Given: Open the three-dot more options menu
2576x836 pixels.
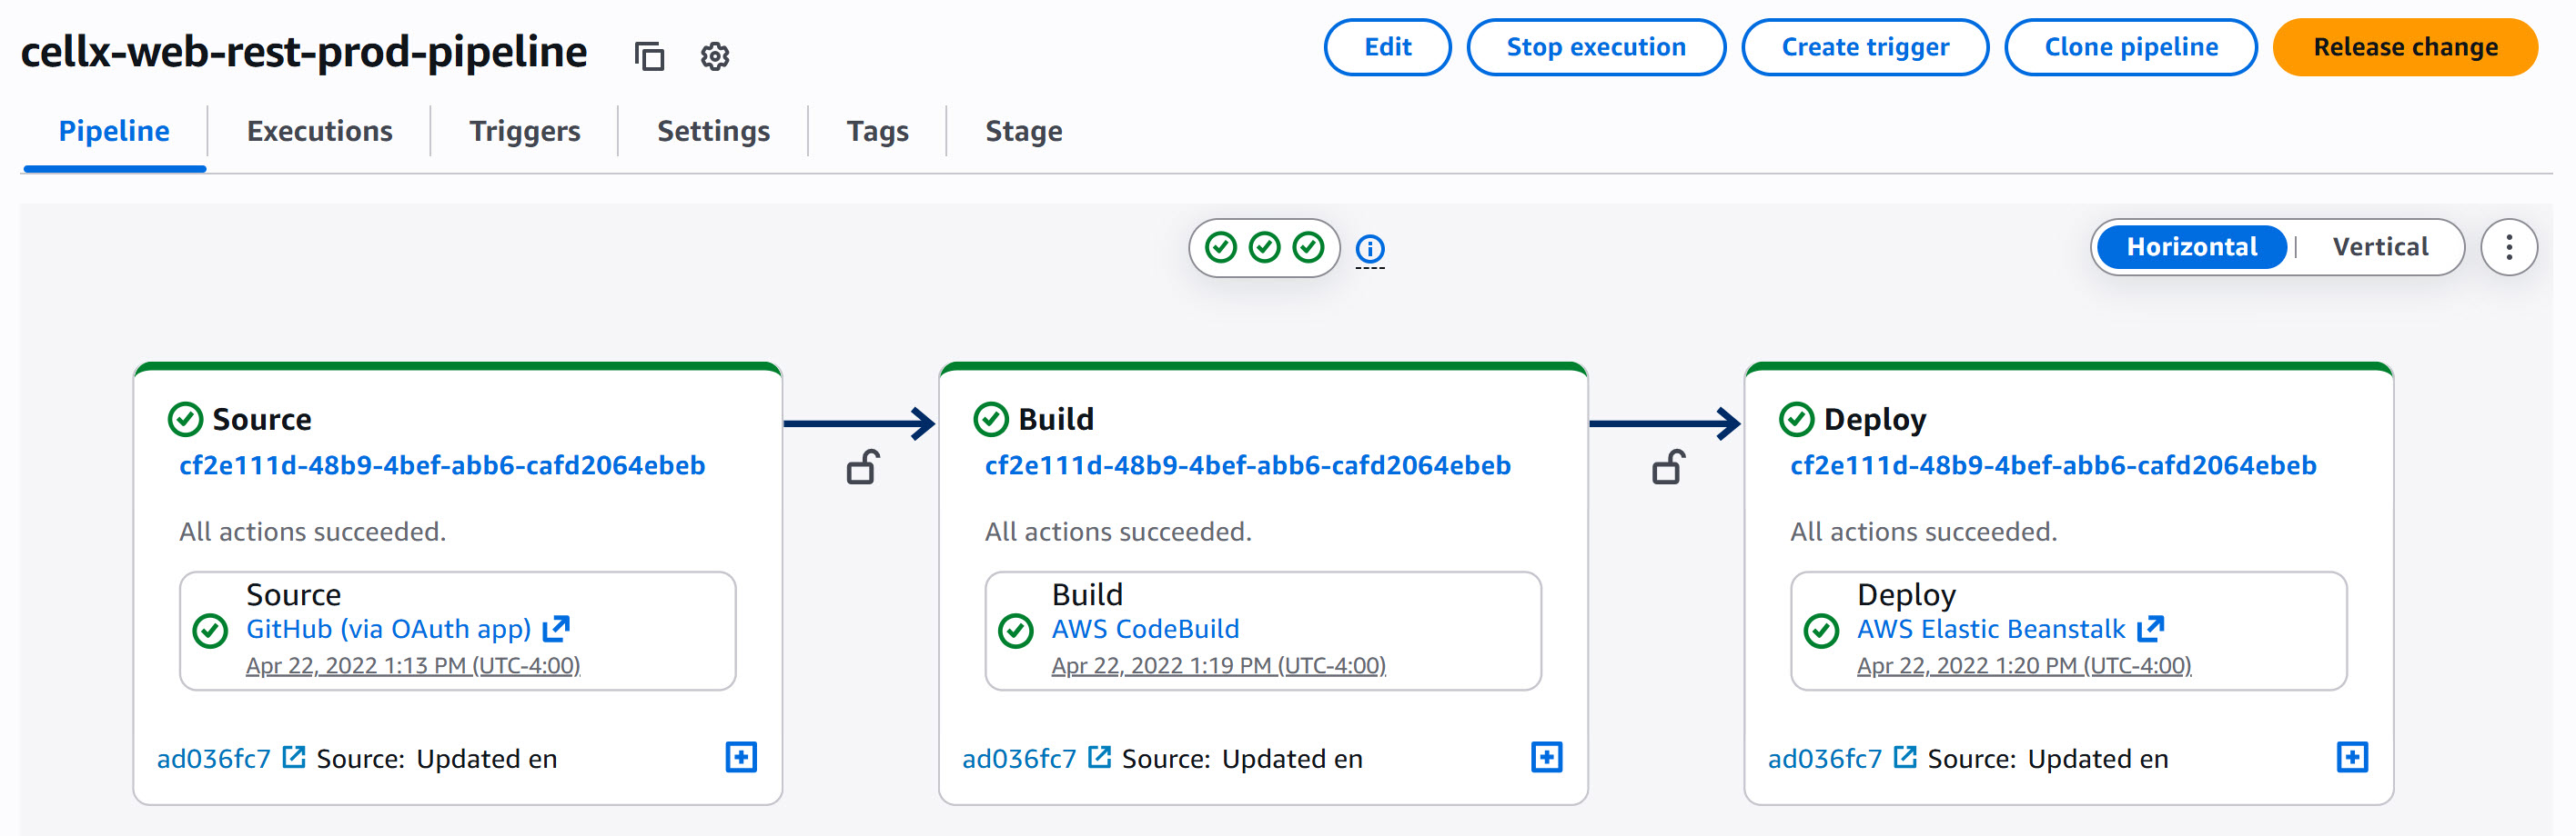Looking at the screenshot, I should pos(2508,248).
